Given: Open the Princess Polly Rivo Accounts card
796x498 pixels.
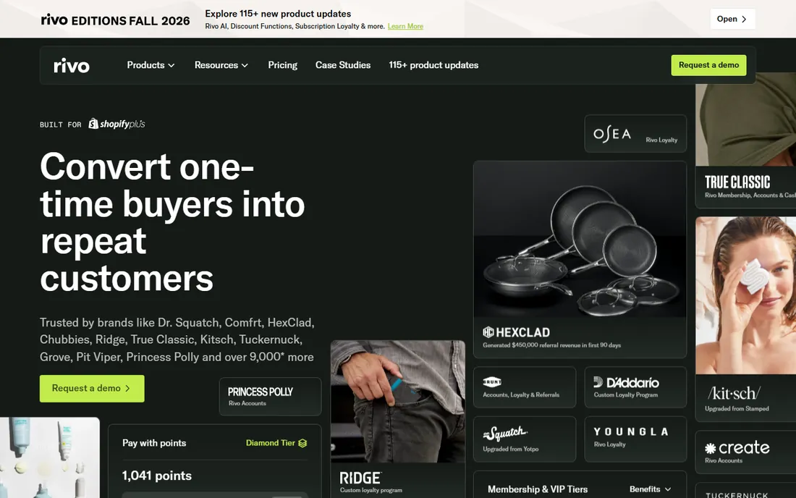Looking at the screenshot, I should coord(270,397).
